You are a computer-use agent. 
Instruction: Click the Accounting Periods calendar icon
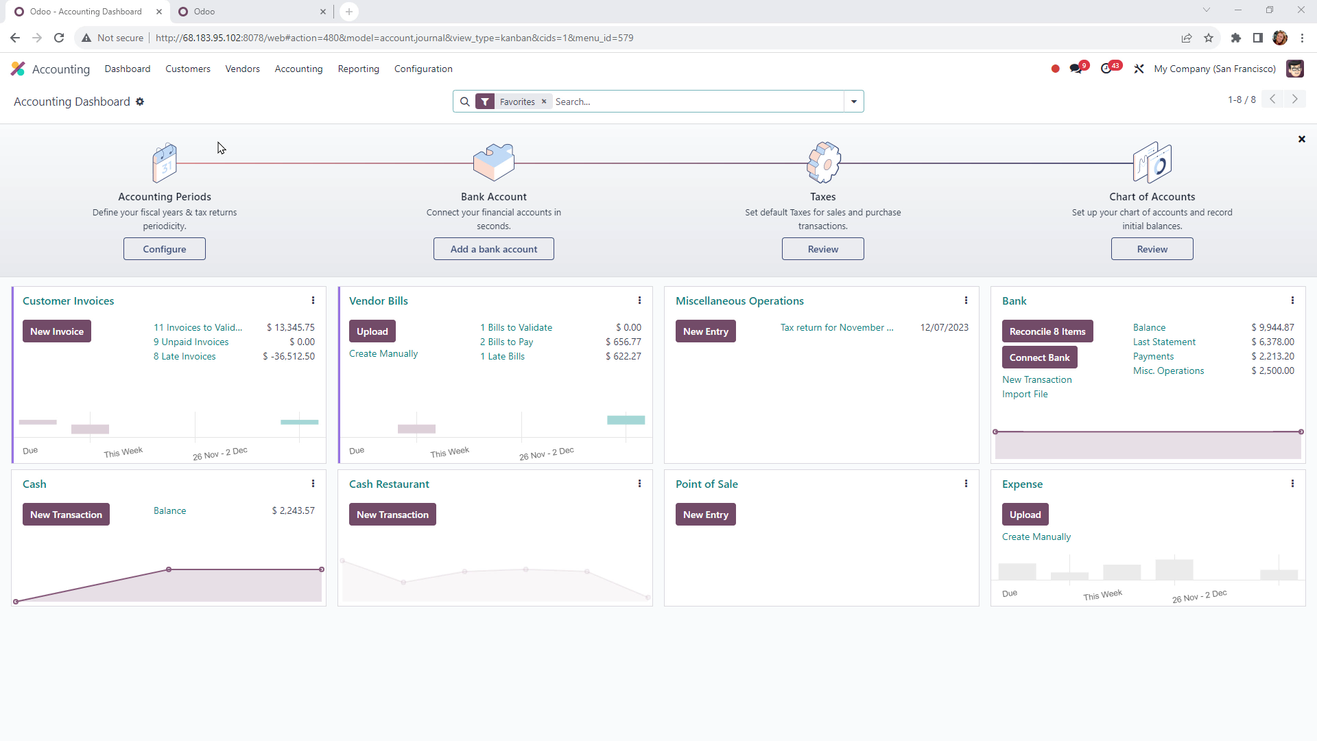[x=165, y=163]
